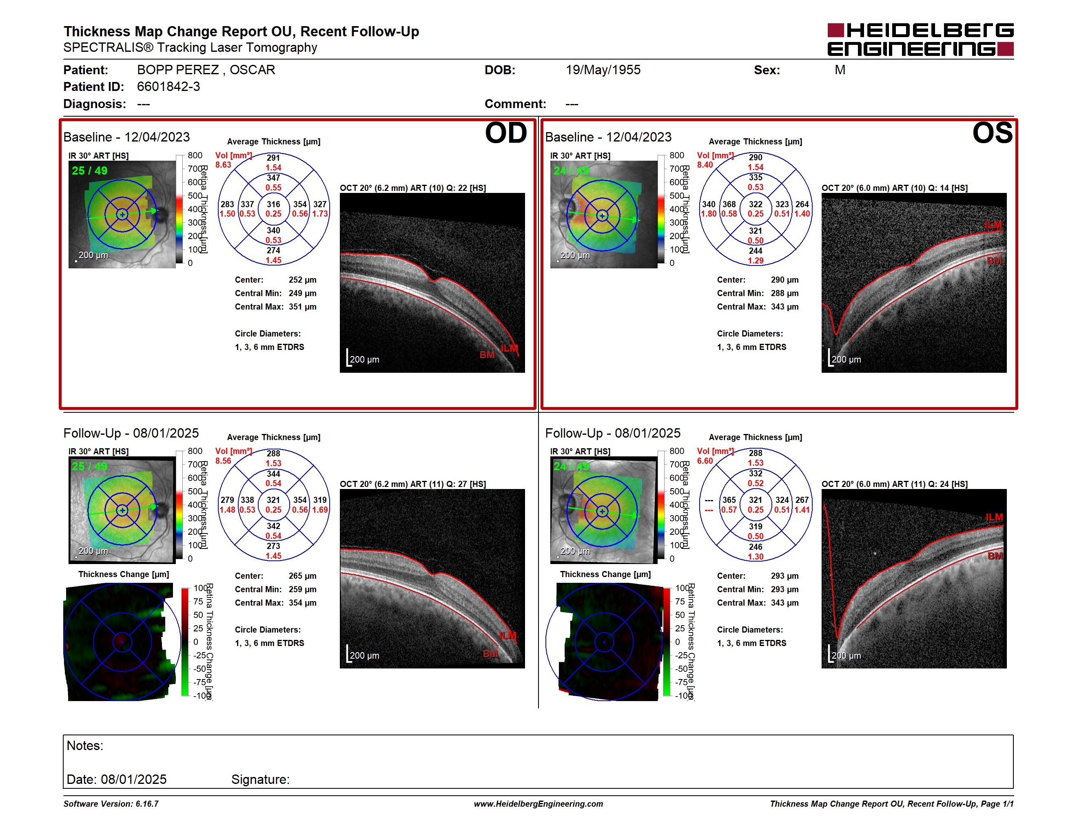Click the Diagnosis field value
The image size is (1077, 832).
coord(144,104)
